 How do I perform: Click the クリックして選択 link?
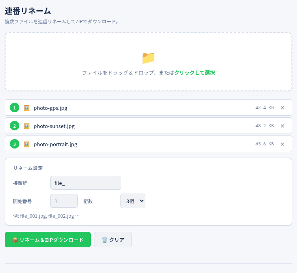tap(195, 73)
